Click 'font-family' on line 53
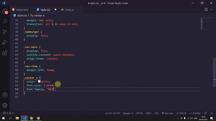The image size is (216, 121). click(x=35, y=89)
